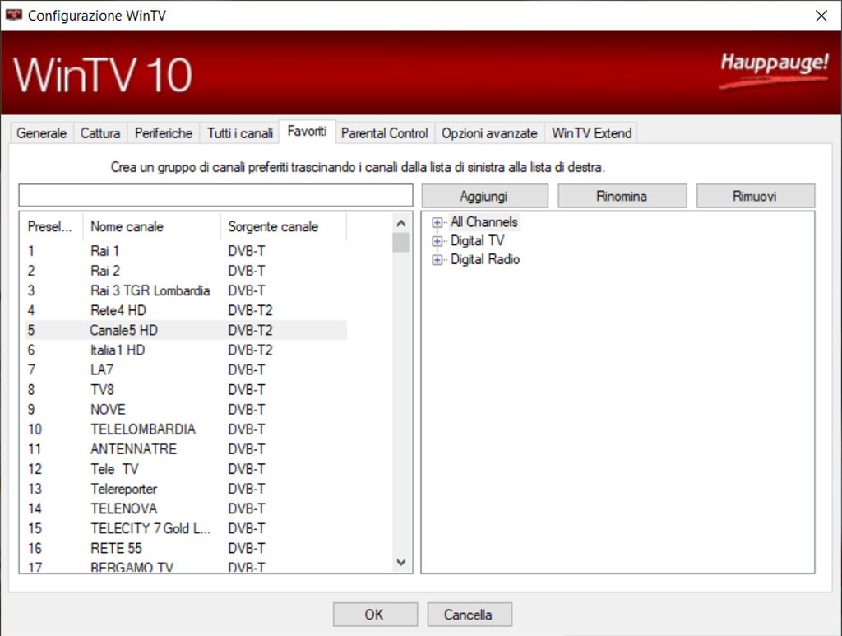
Task: Select the TELELOMBARDIA channel
Action: [186, 429]
